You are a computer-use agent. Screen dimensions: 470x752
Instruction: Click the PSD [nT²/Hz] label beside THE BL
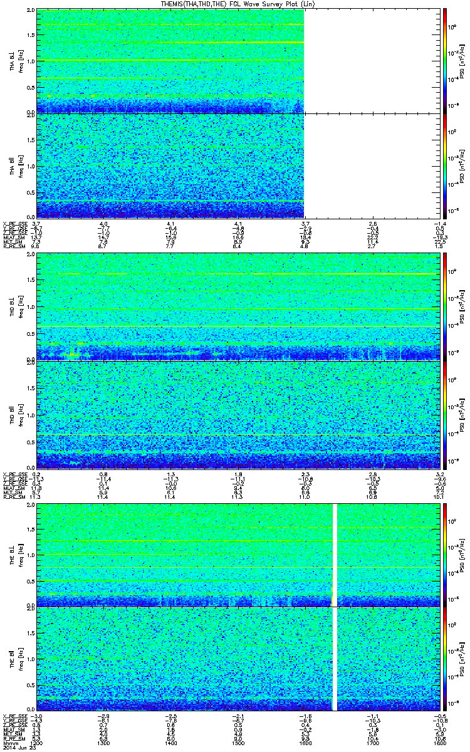tap(462, 555)
